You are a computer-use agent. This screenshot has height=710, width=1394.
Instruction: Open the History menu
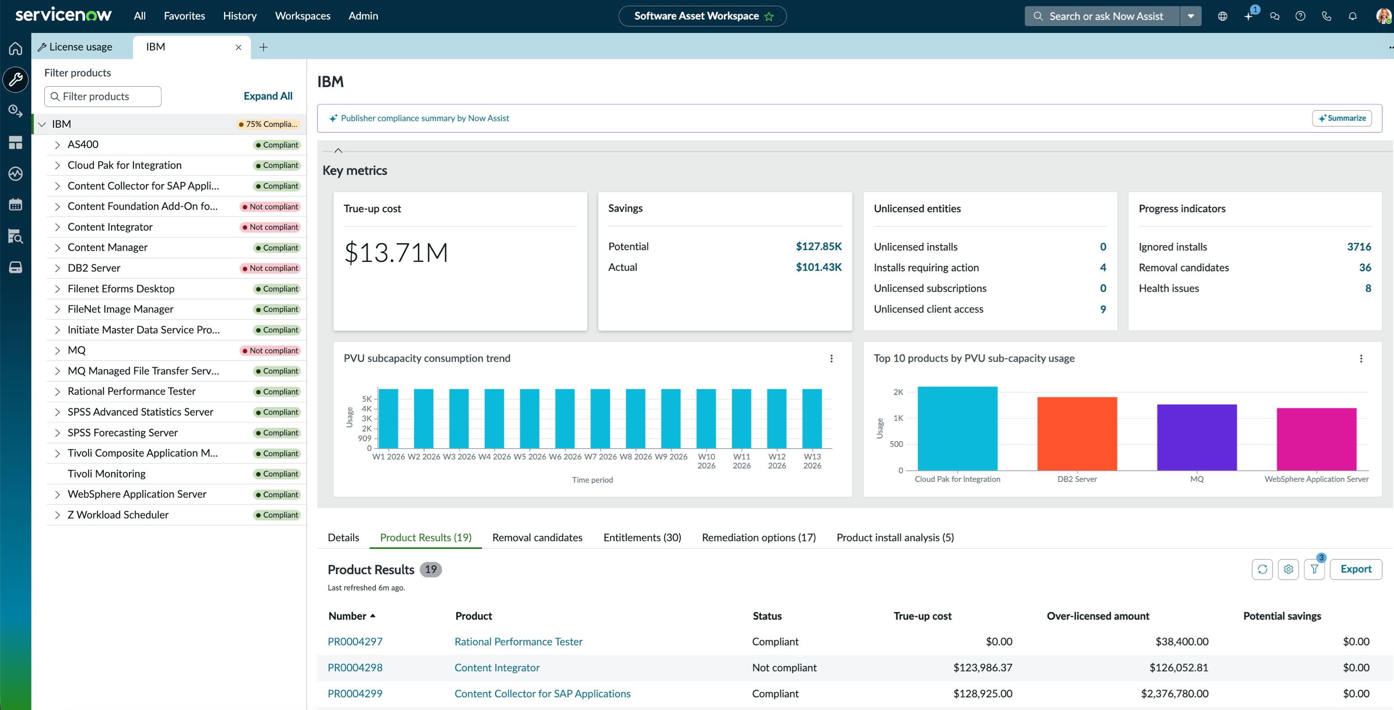[x=240, y=16]
